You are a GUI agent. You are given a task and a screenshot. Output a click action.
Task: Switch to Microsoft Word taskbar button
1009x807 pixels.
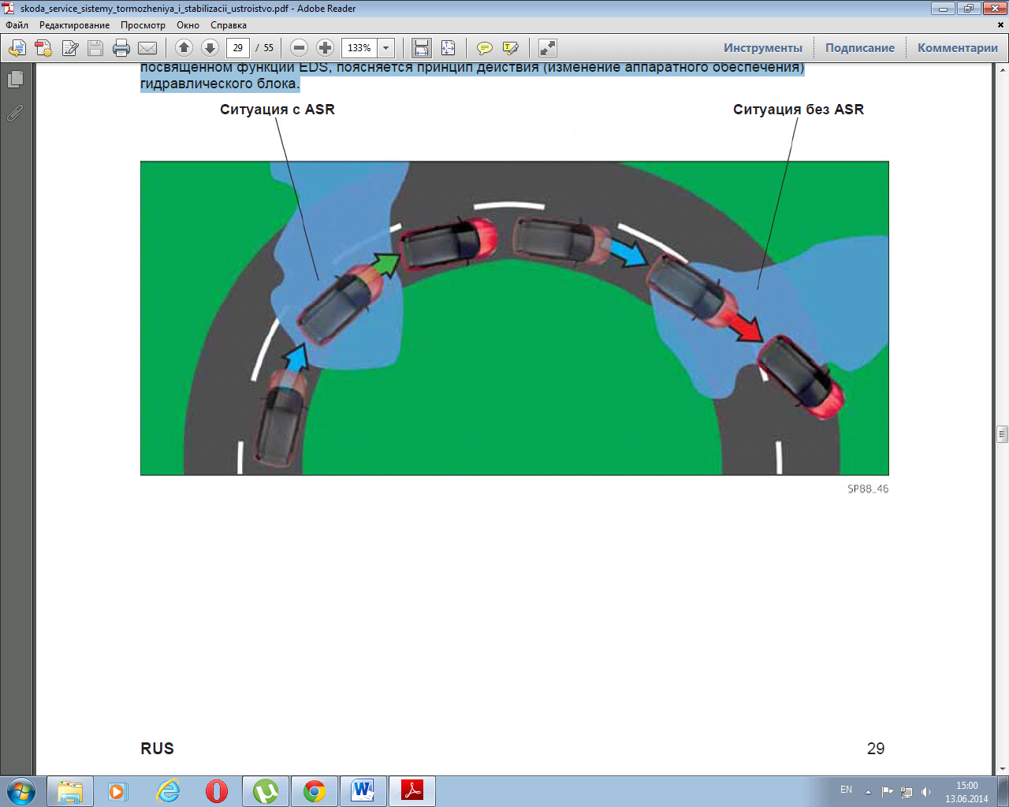click(363, 791)
